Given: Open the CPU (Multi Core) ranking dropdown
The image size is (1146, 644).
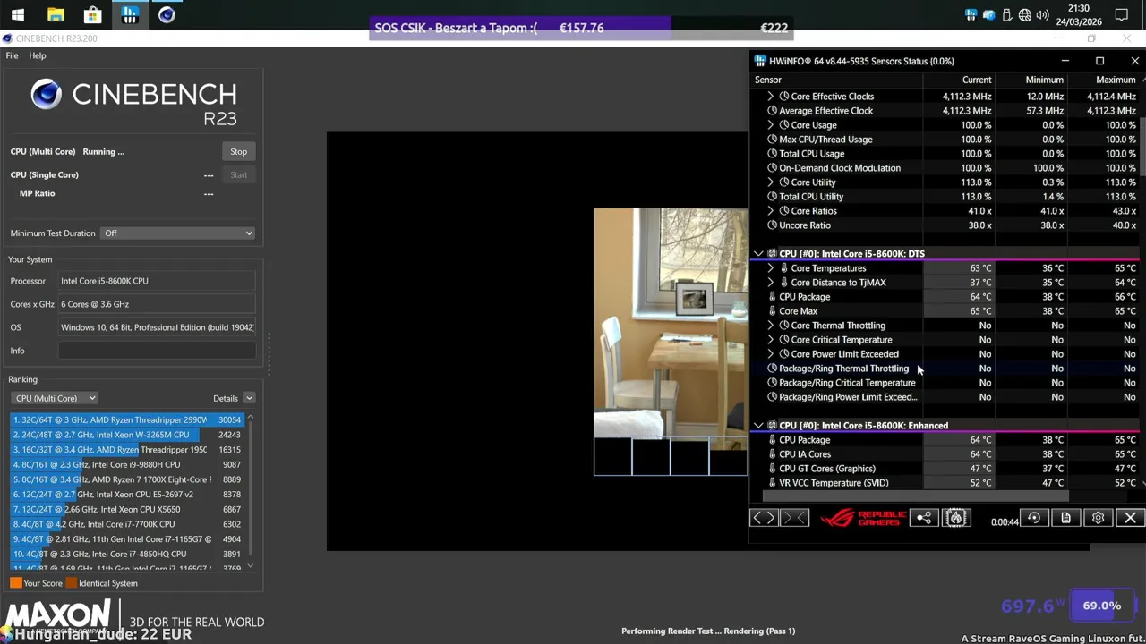Looking at the screenshot, I should [x=55, y=398].
